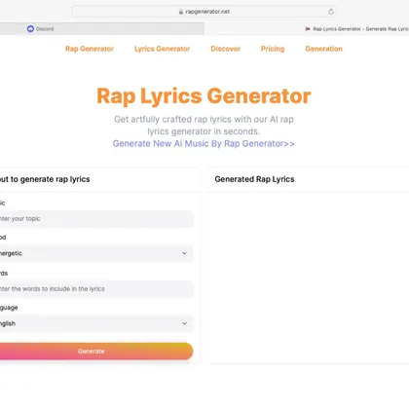Image resolution: width=409 pixels, height=409 pixels.
Task: Expand the mood dropdown chevron
Action: tap(184, 253)
